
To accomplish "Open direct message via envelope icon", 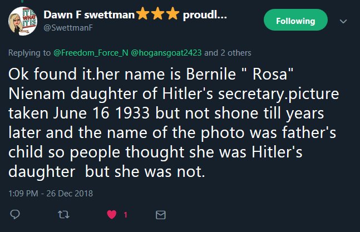I will (x=160, y=214).
